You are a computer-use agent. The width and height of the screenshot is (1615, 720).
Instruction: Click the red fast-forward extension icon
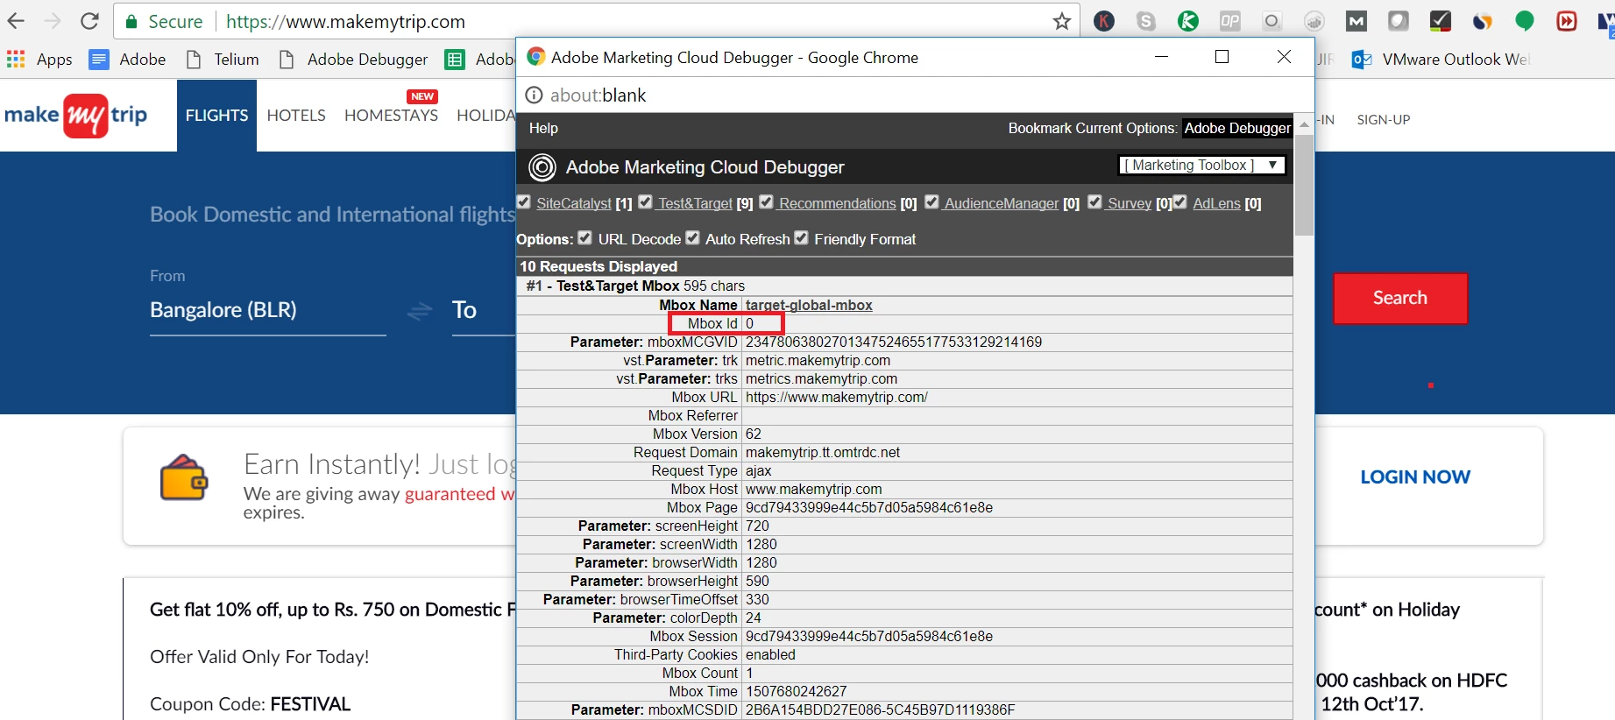(x=1567, y=21)
